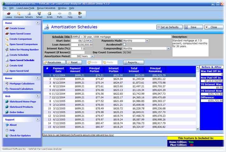226x152 pixels.
Task: Open the Start Date picker dropdown
Action: [x=91, y=41]
